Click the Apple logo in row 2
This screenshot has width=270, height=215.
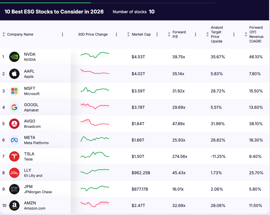(x=14, y=73)
